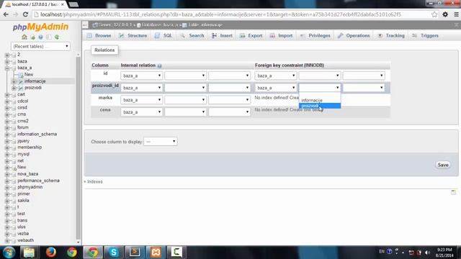
Task: Open the Choose column to display dropdown
Action: point(160,142)
